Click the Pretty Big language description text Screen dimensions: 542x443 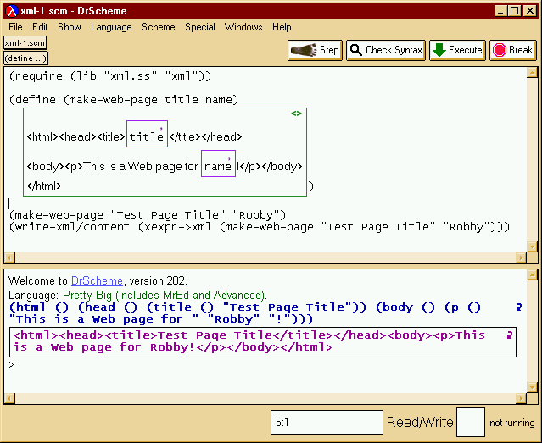(x=165, y=296)
